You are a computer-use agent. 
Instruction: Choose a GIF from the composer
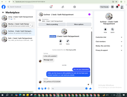pos(49,89)
